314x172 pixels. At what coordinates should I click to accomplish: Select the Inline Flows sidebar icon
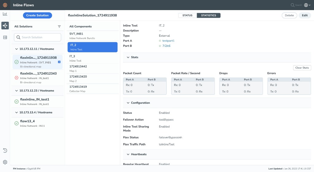point(5,26)
